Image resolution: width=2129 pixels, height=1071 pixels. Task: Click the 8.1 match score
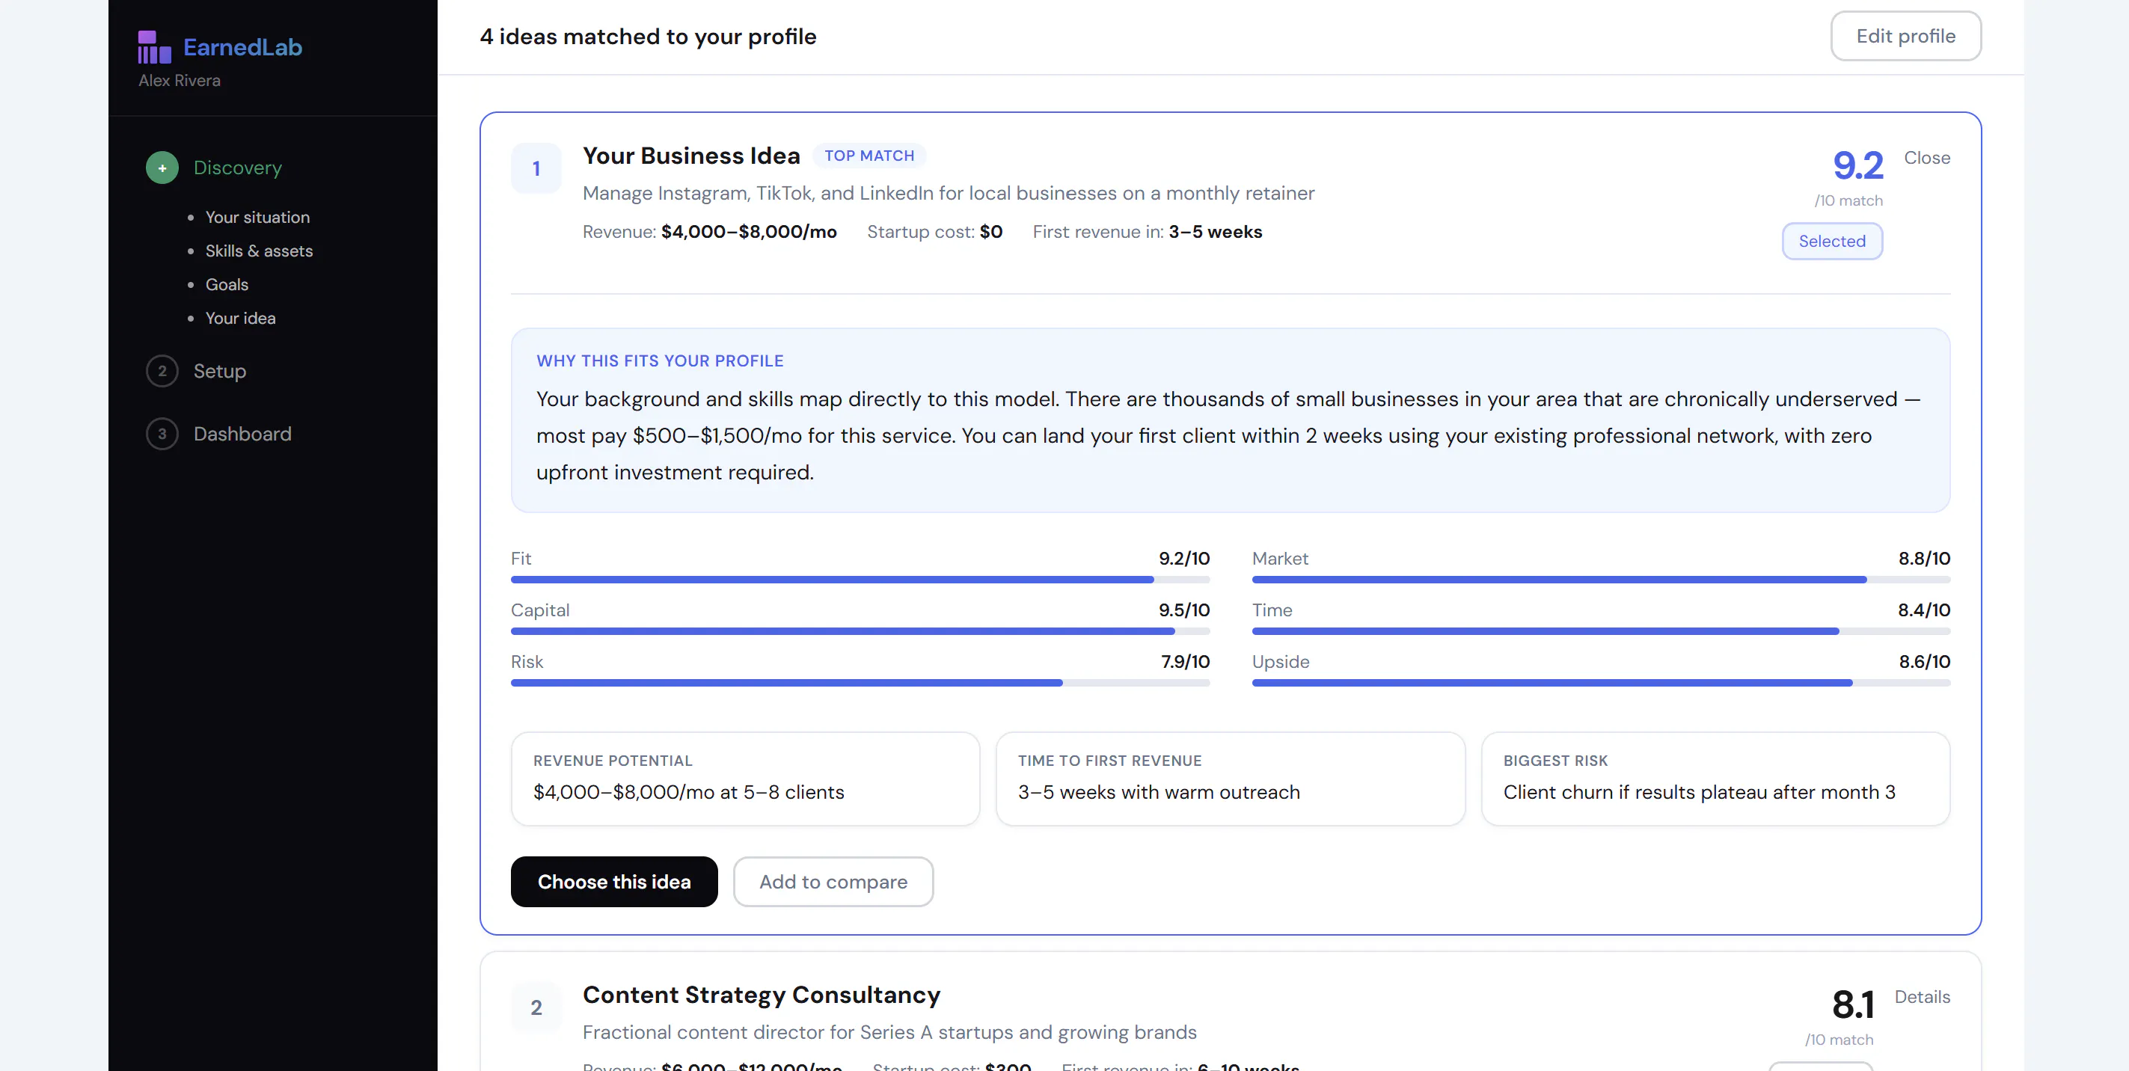click(1852, 1005)
